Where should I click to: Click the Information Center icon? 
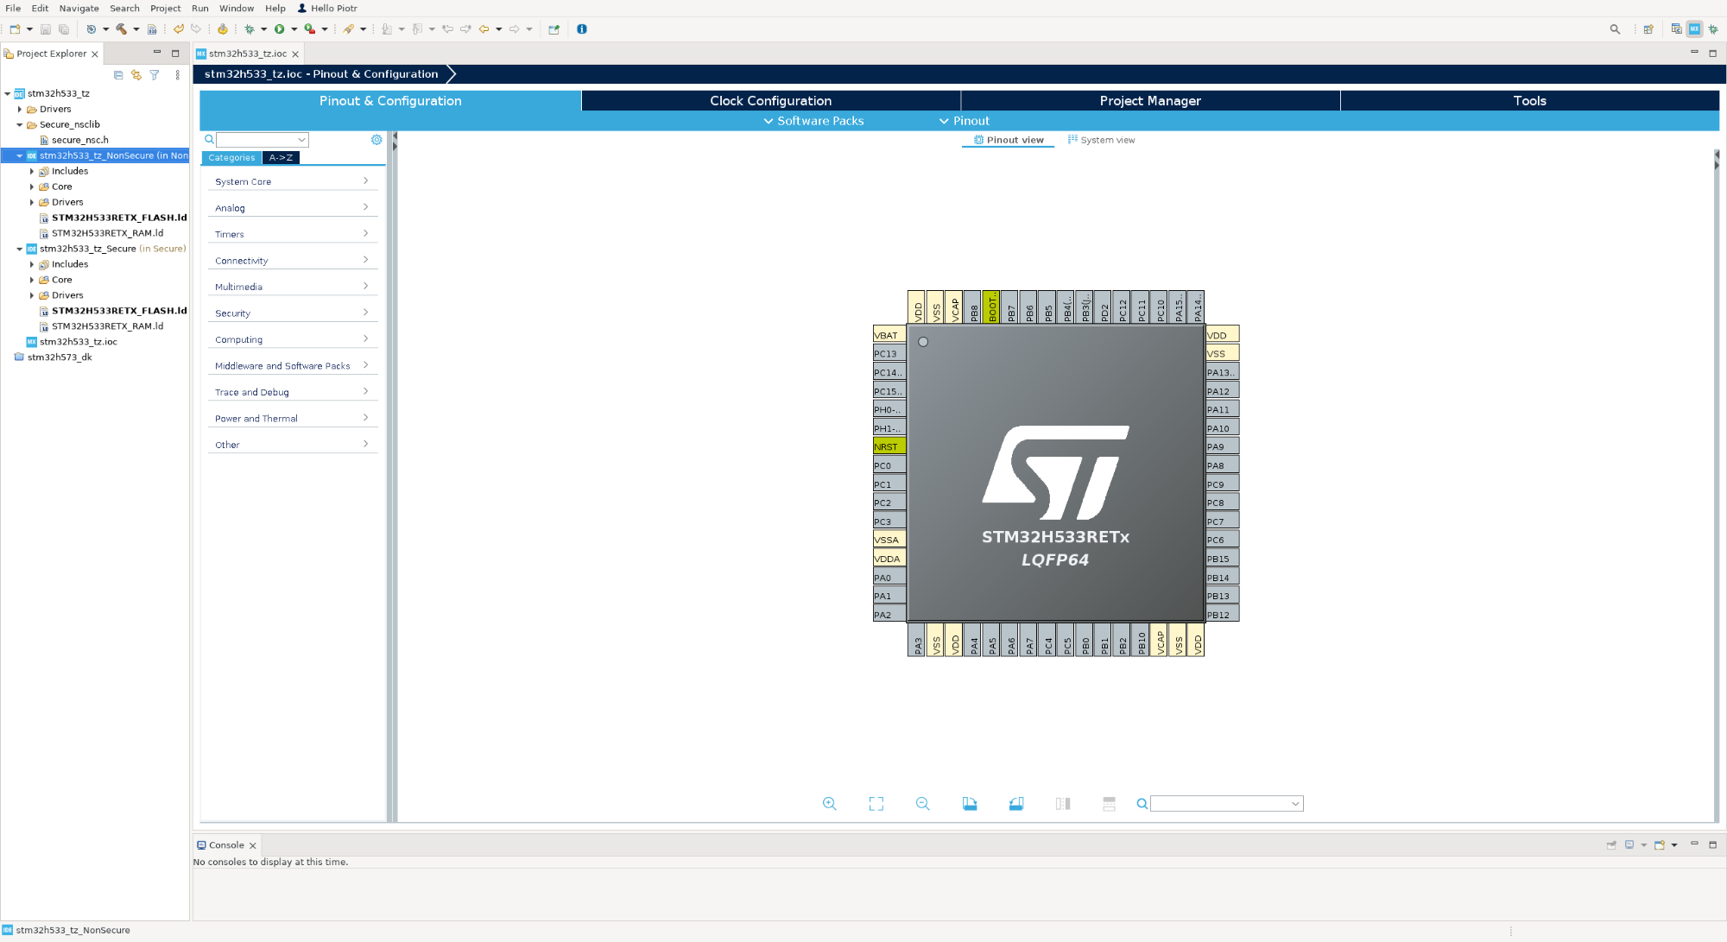582,29
